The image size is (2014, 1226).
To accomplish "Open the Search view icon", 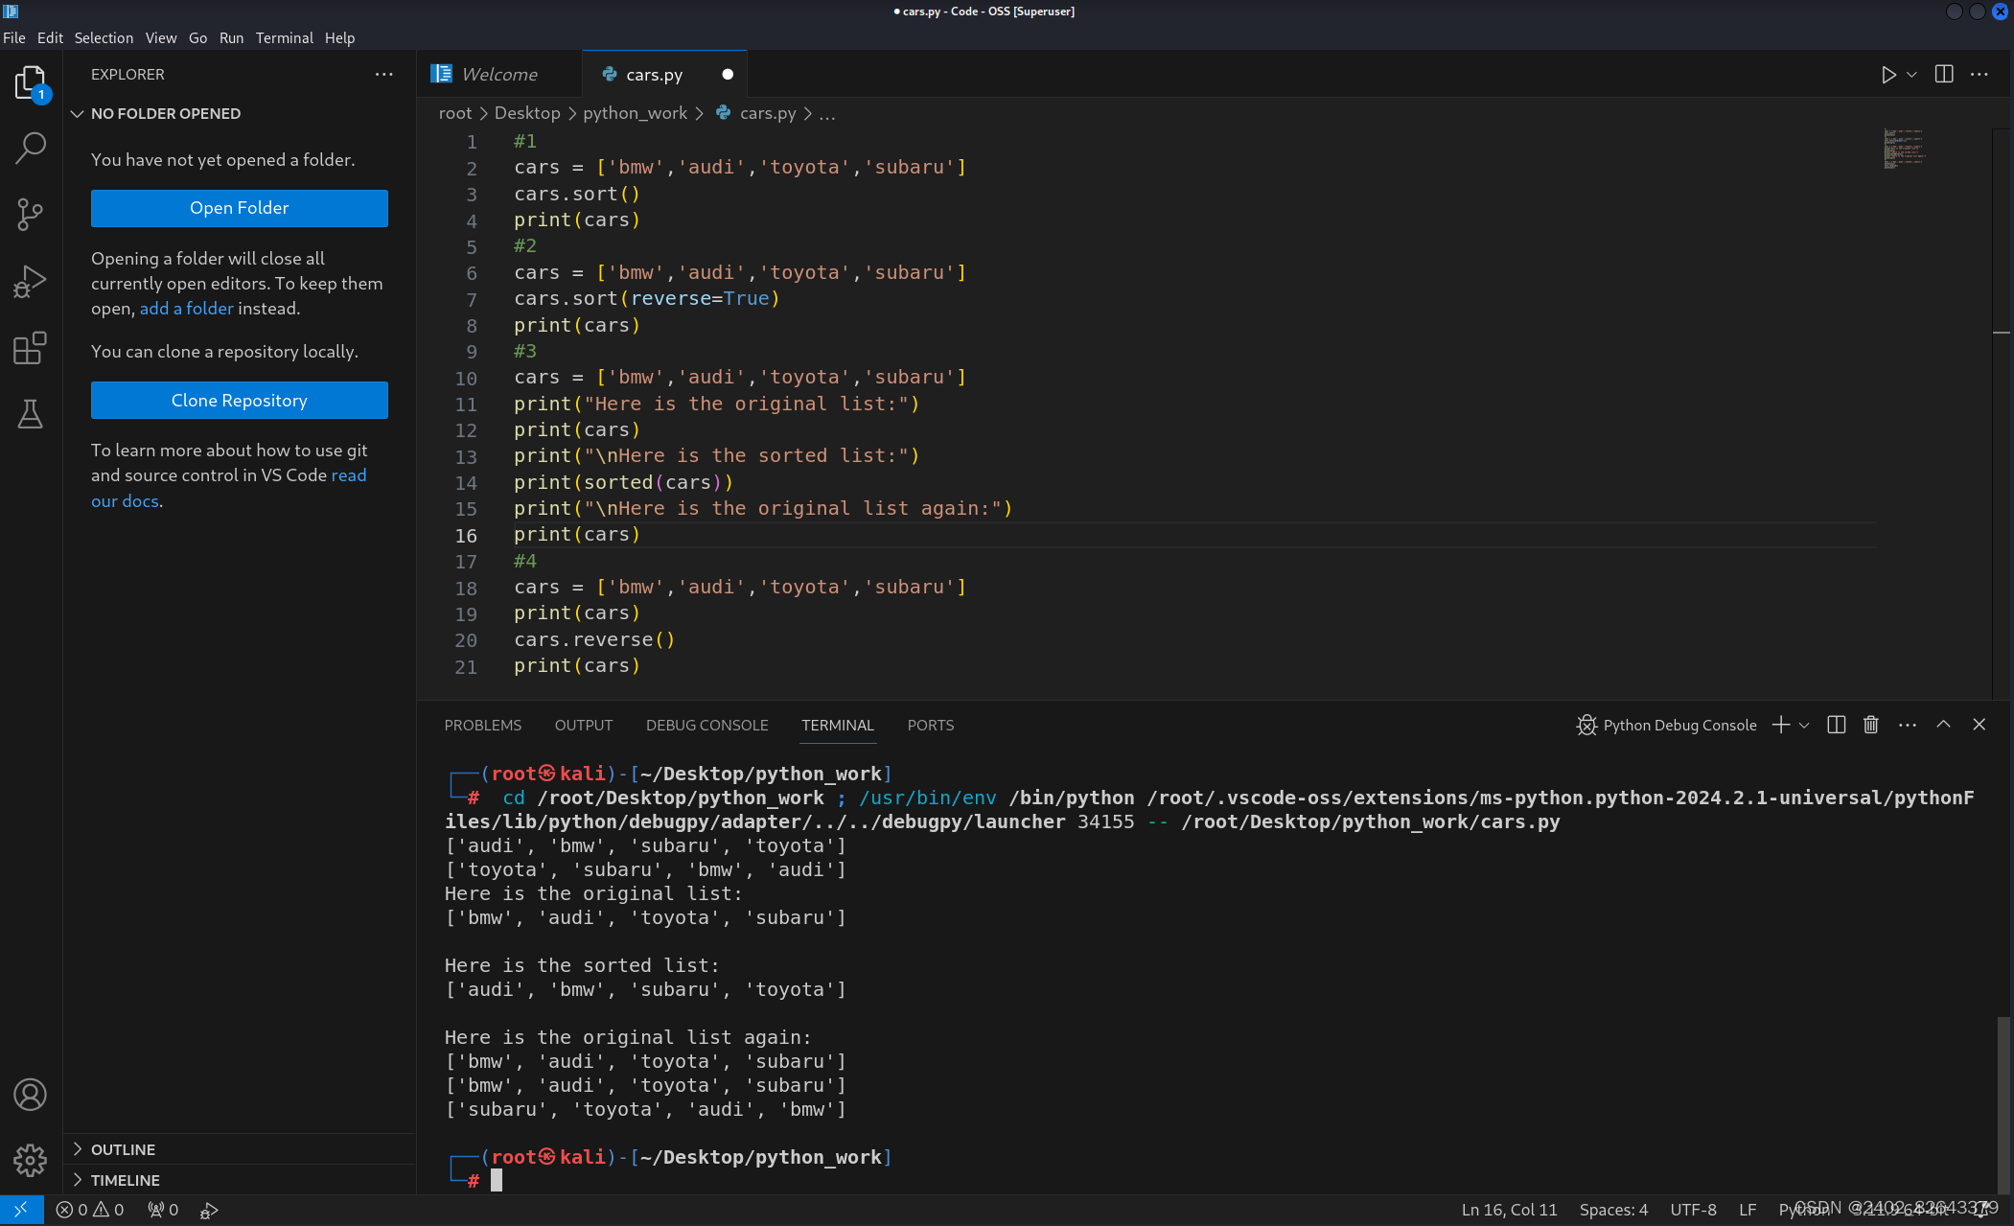I will 31,149.
